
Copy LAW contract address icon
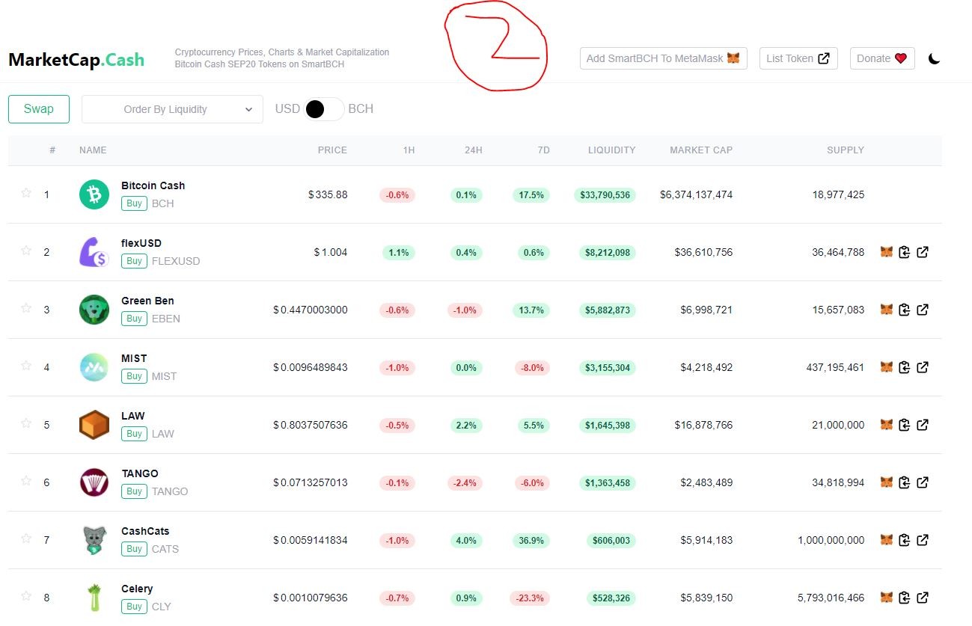pos(905,425)
